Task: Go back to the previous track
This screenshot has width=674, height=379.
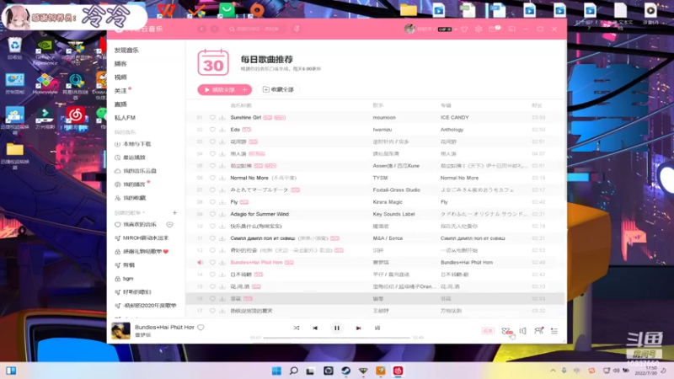Action: [x=315, y=328]
